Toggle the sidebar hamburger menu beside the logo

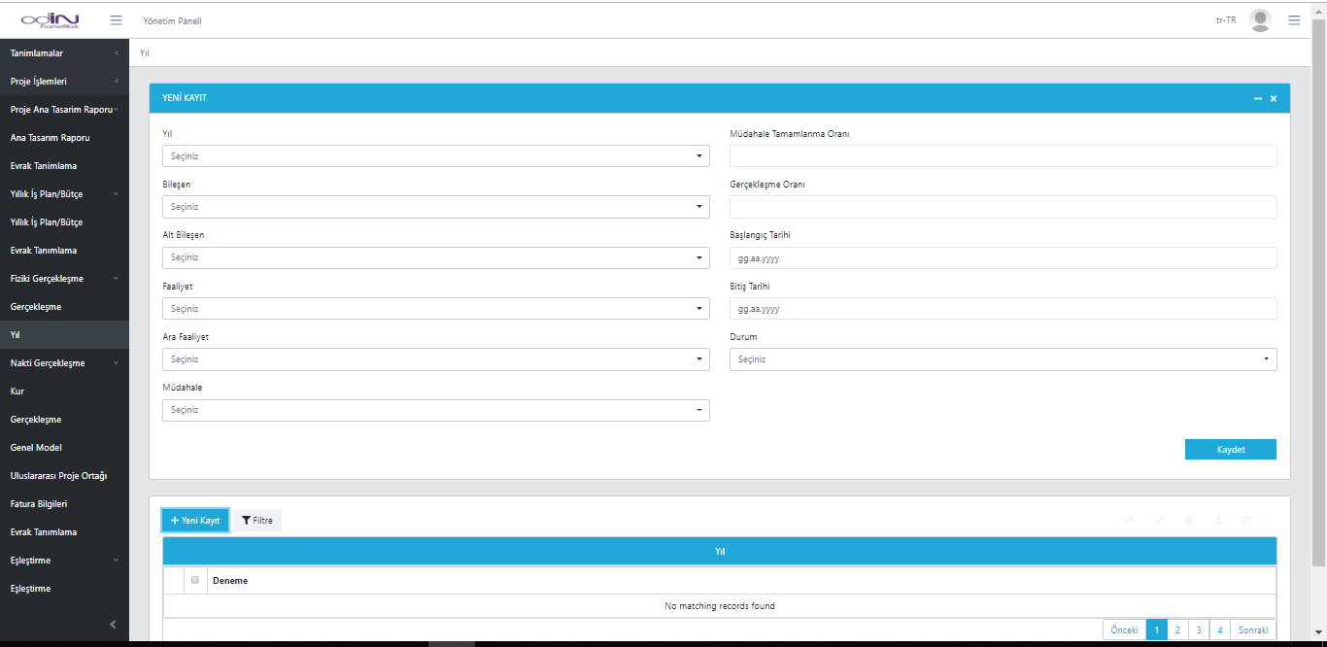pos(116,19)
